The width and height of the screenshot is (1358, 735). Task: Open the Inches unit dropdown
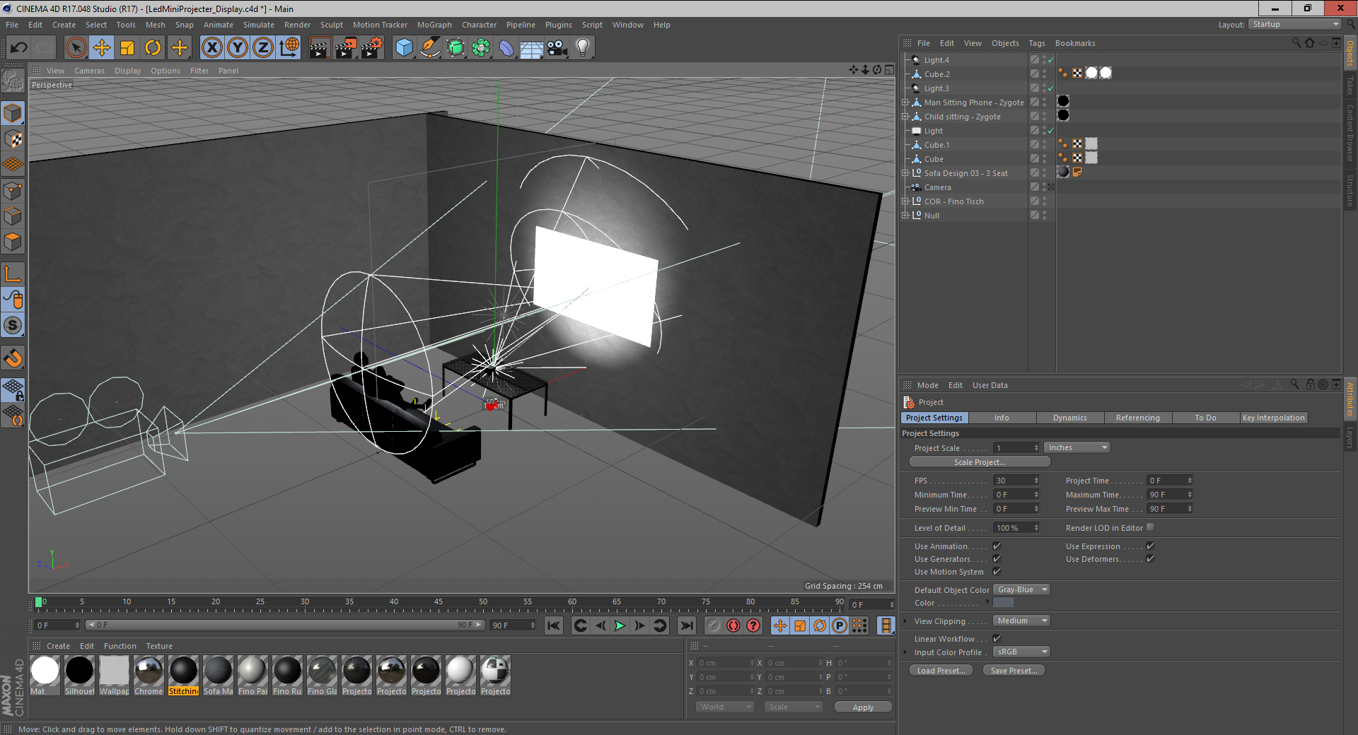[1076, 447]
